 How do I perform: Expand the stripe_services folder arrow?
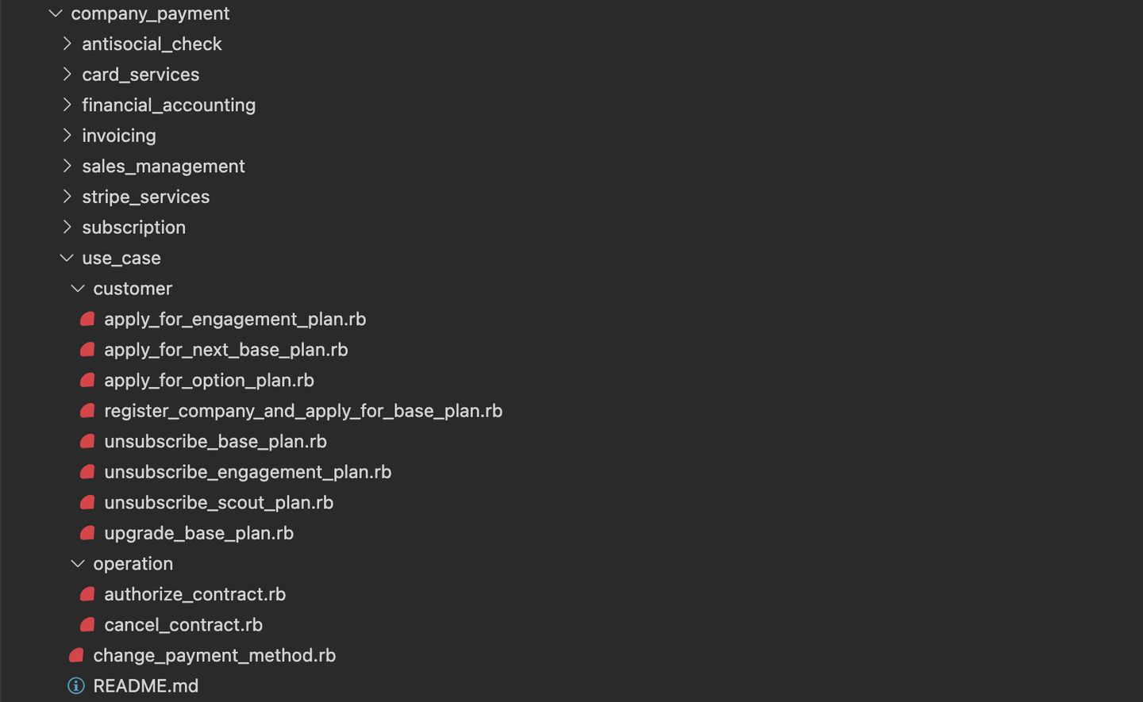[x=67, y=197]
